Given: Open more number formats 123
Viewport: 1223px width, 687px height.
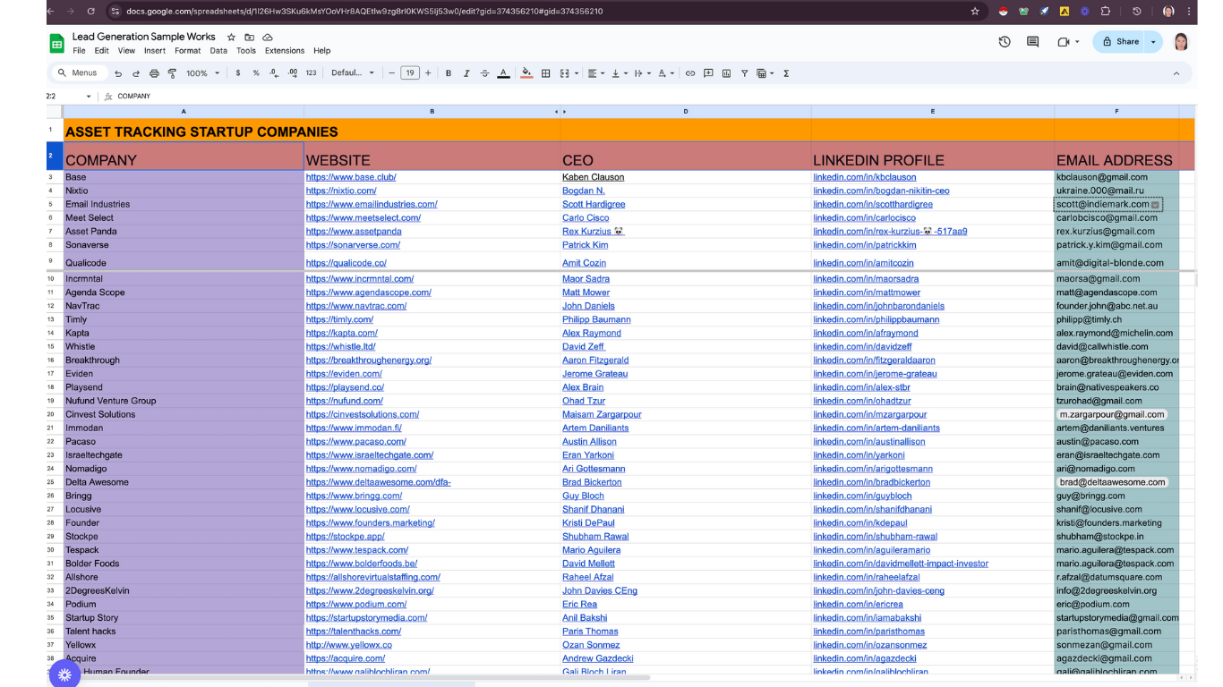Looking at the screenshot, I should pyautogui.click(x=311, y=73).
